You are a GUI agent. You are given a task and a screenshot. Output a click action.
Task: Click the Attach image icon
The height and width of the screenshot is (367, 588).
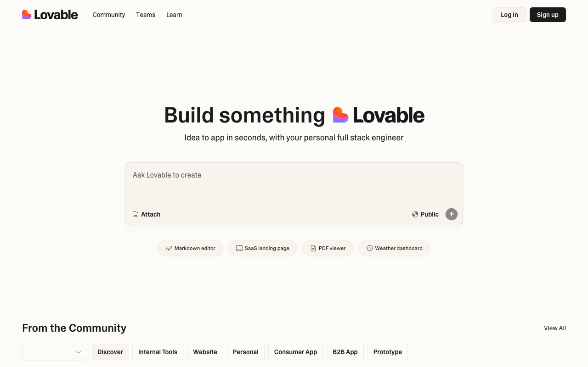coord(136,214)
